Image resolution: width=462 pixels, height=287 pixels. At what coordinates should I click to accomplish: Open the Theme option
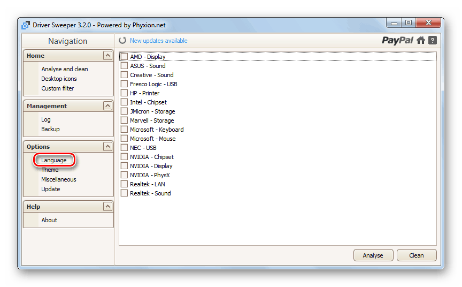point(50,170)
